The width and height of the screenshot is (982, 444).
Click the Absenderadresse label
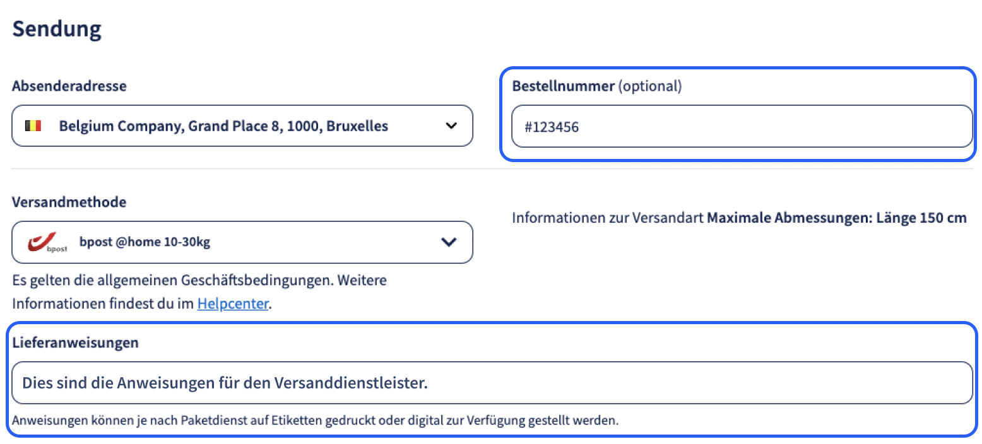tap(69, 86)
